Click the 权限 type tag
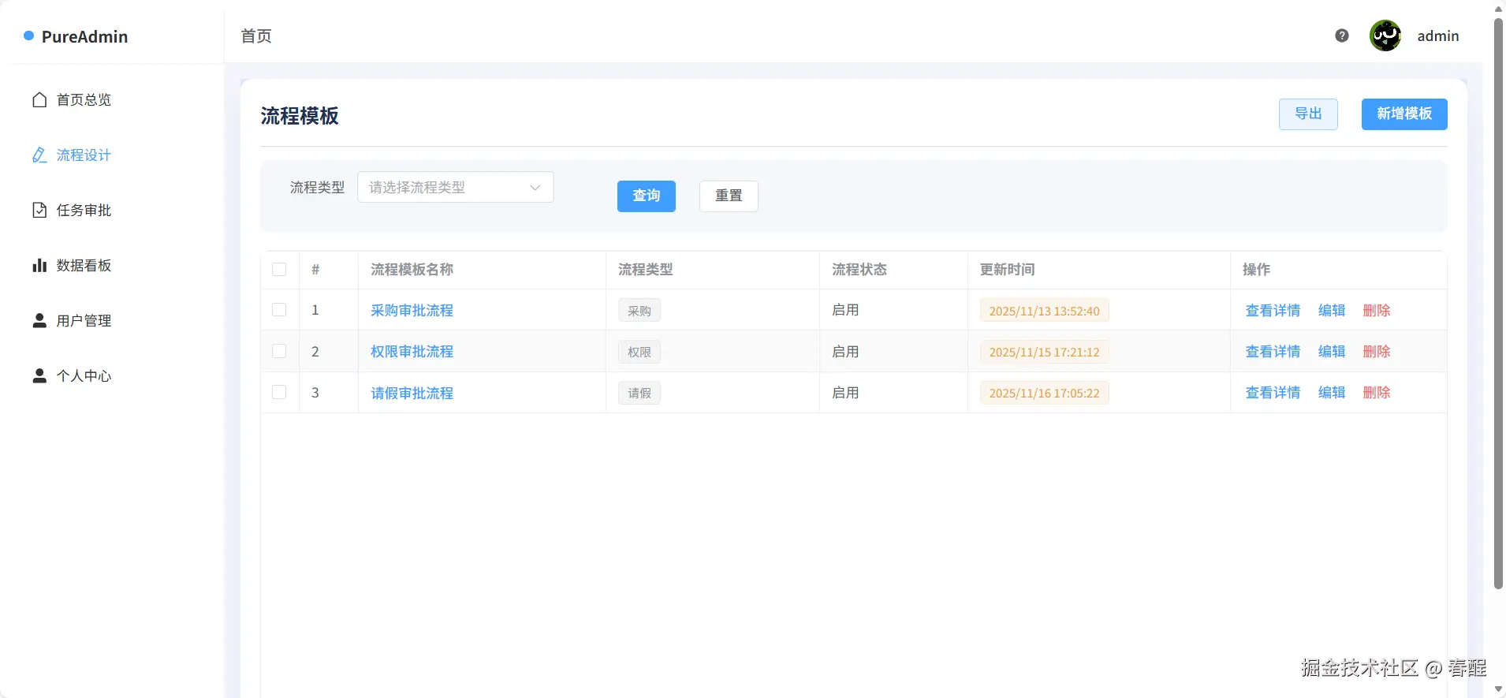 pyautogui.click(x=639, y=352)
